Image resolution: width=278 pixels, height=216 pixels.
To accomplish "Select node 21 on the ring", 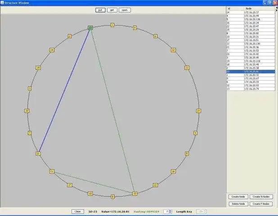I will (38, 154).
